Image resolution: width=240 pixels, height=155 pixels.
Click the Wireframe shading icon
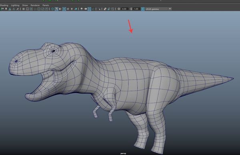click(52, 9)
